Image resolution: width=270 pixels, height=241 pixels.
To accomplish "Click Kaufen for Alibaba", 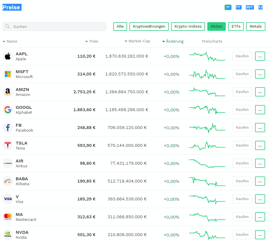I will point(242,181).
